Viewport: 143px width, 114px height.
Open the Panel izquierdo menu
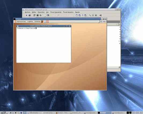(x=56, y=12)
